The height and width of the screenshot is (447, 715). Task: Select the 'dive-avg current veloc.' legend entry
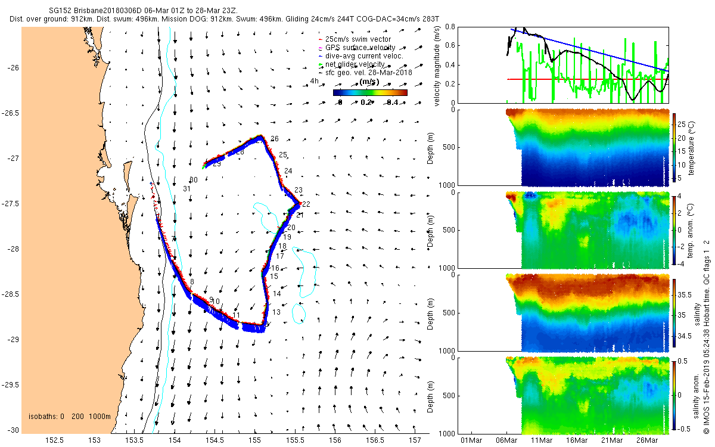[x=361, y=56]
